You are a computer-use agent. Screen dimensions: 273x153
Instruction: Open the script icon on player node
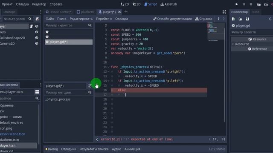(31, 26)
